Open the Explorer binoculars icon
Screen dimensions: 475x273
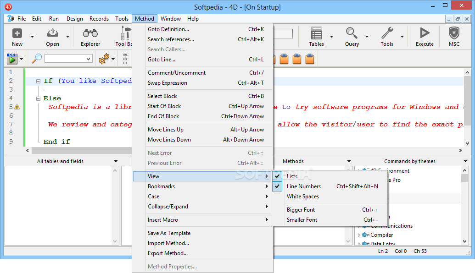tap(90, 33)
